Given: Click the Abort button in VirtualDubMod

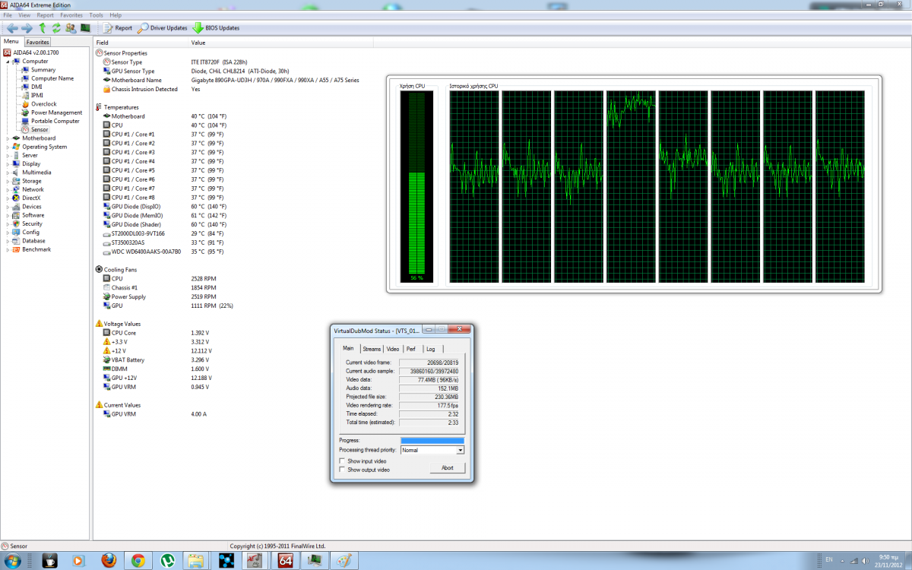Looking at the screenshot, I should pyautogui.click(x=448, y=467).
